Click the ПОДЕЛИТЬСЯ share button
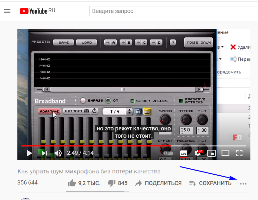Viewport: 258px width, 200px height. point(158,183)
